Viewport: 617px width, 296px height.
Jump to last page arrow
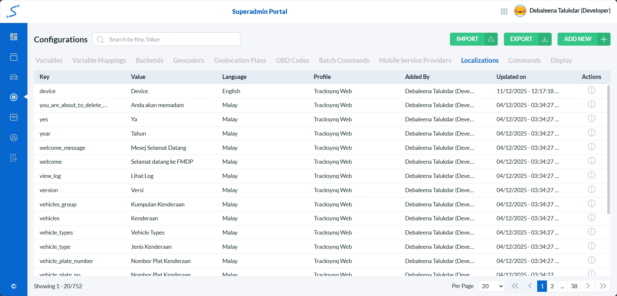pos(603,286)
